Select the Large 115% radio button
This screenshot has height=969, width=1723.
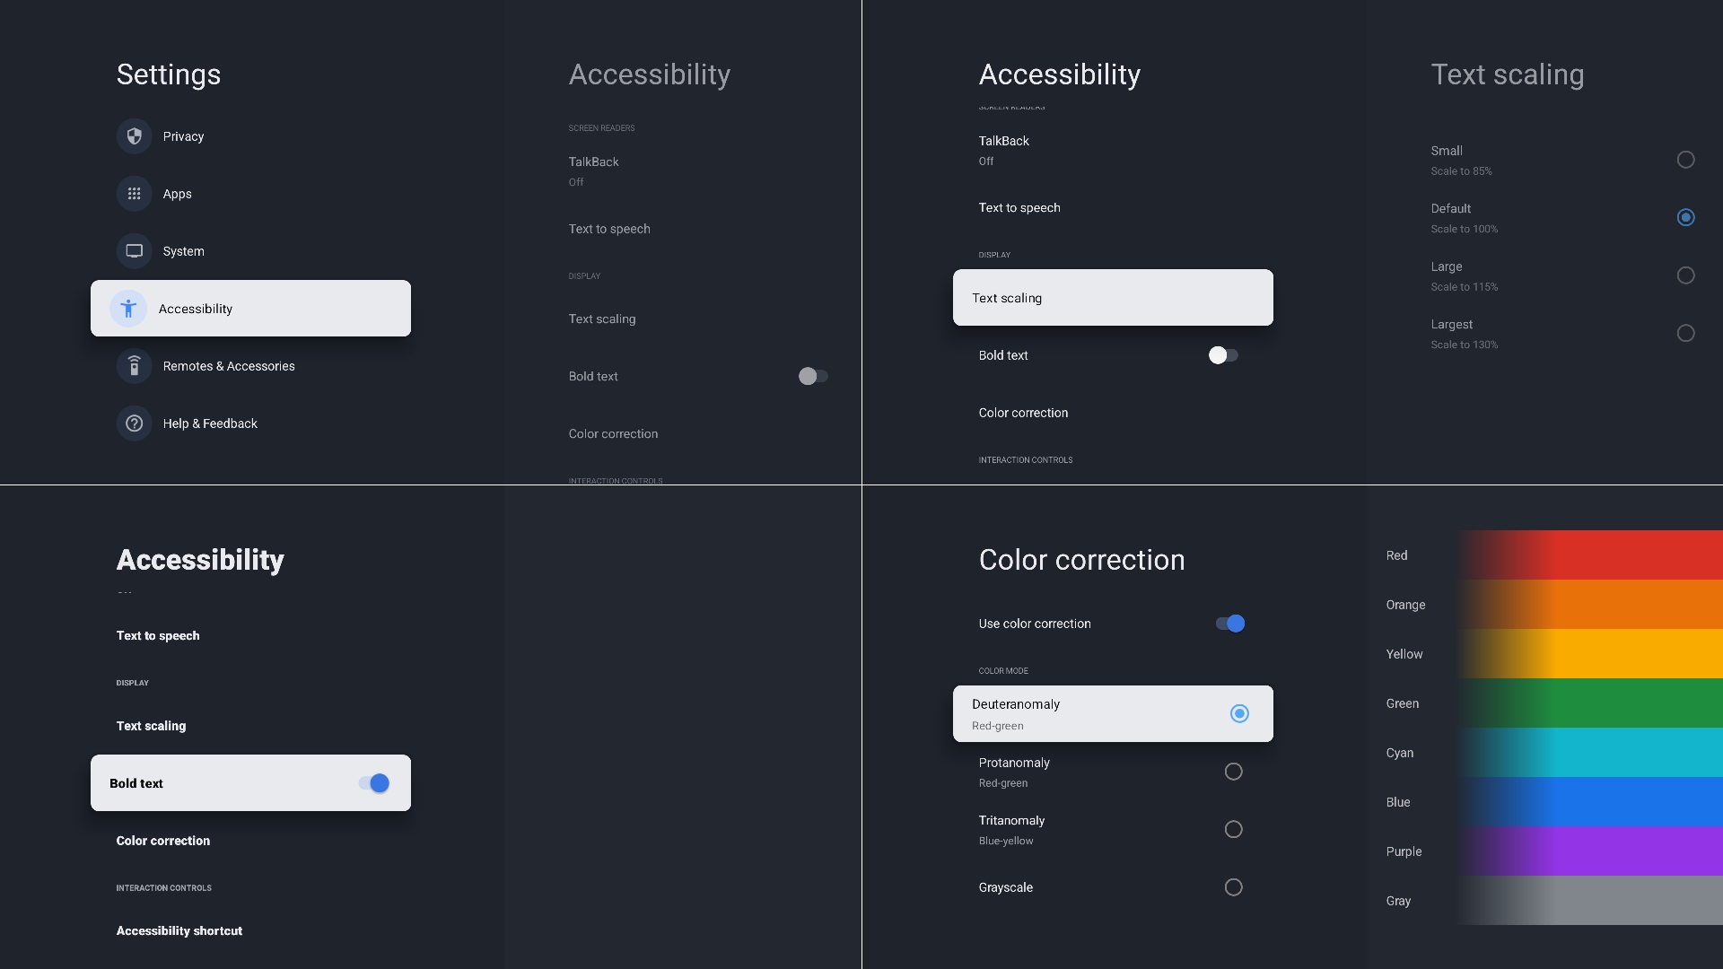(x=1685, y=275)
